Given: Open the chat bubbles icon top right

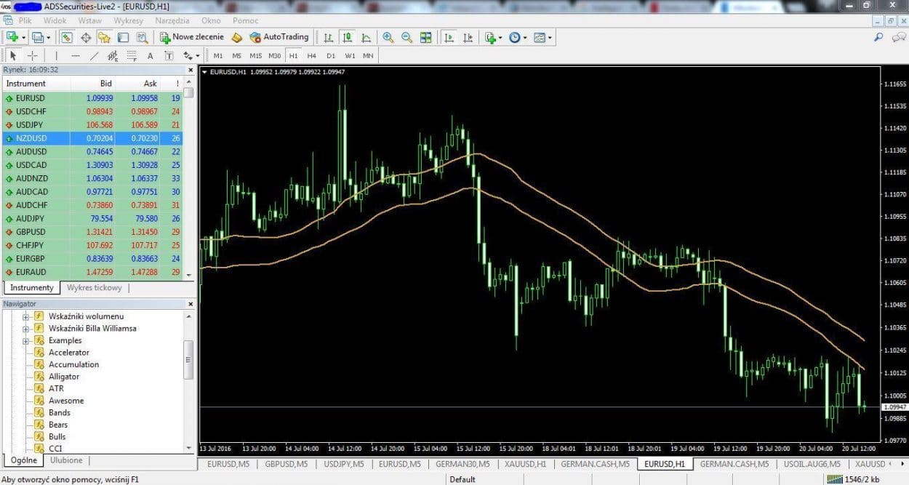Looking at the screenshot, I should (899, 37).
